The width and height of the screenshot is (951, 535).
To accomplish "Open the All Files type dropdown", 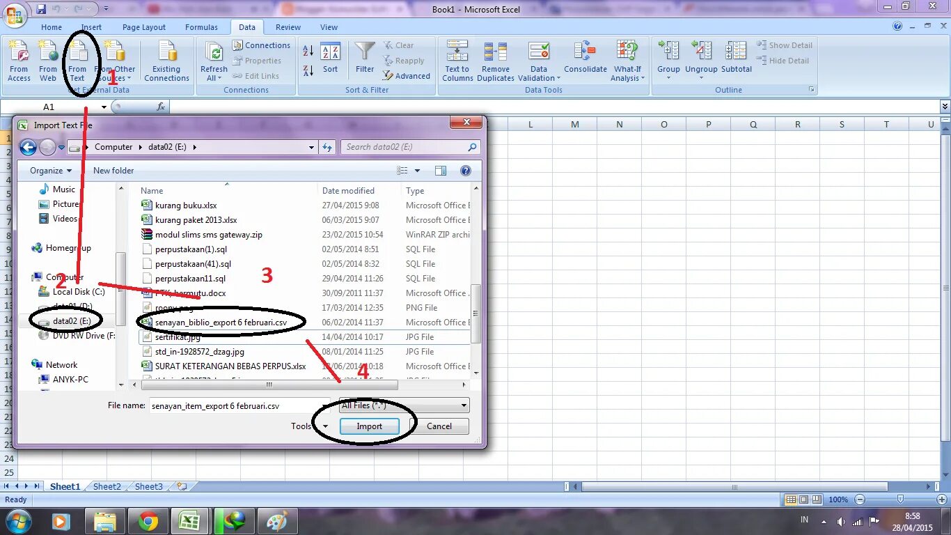I will coord(404,405).
